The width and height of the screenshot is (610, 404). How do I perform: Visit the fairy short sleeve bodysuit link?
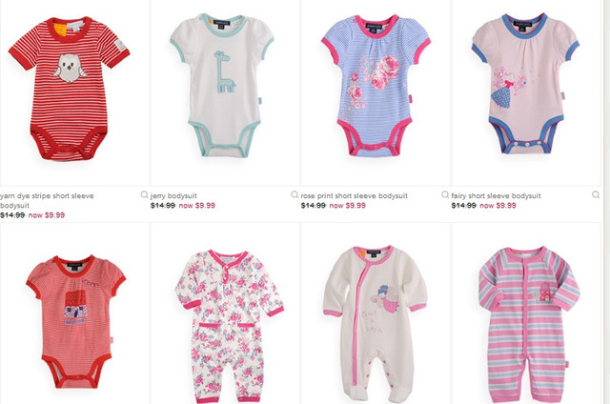(496, 195)
